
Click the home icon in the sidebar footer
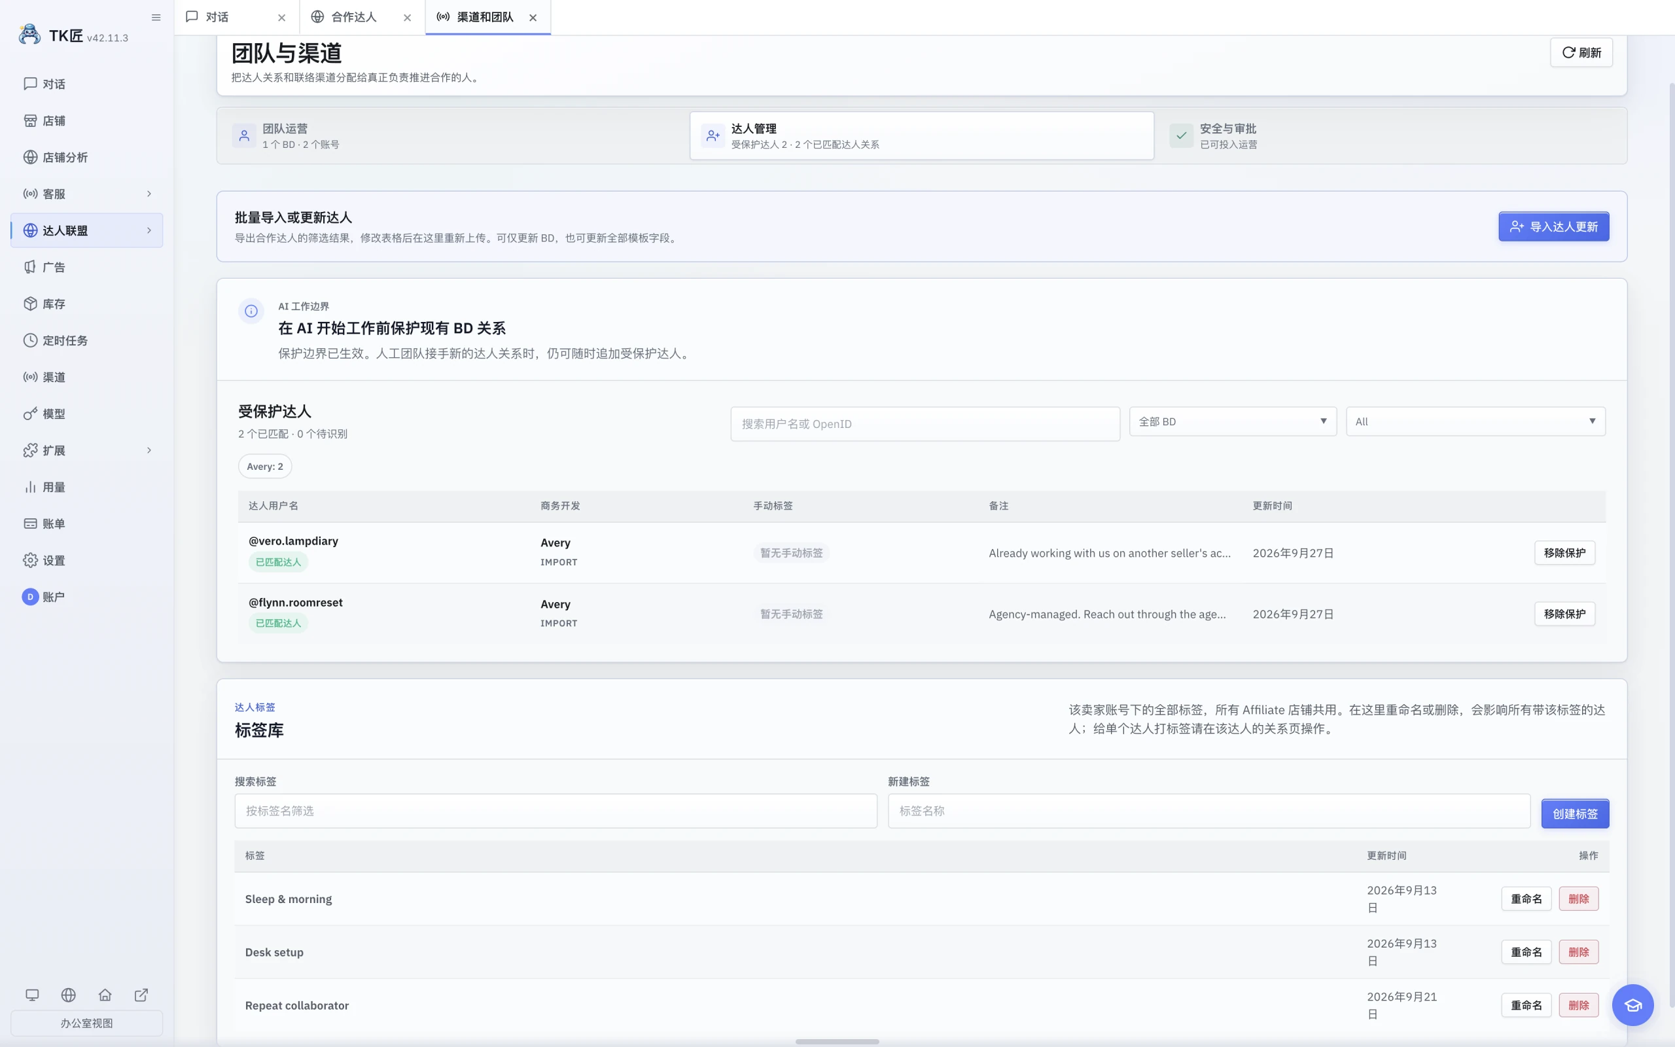click(x=105, y=995)
